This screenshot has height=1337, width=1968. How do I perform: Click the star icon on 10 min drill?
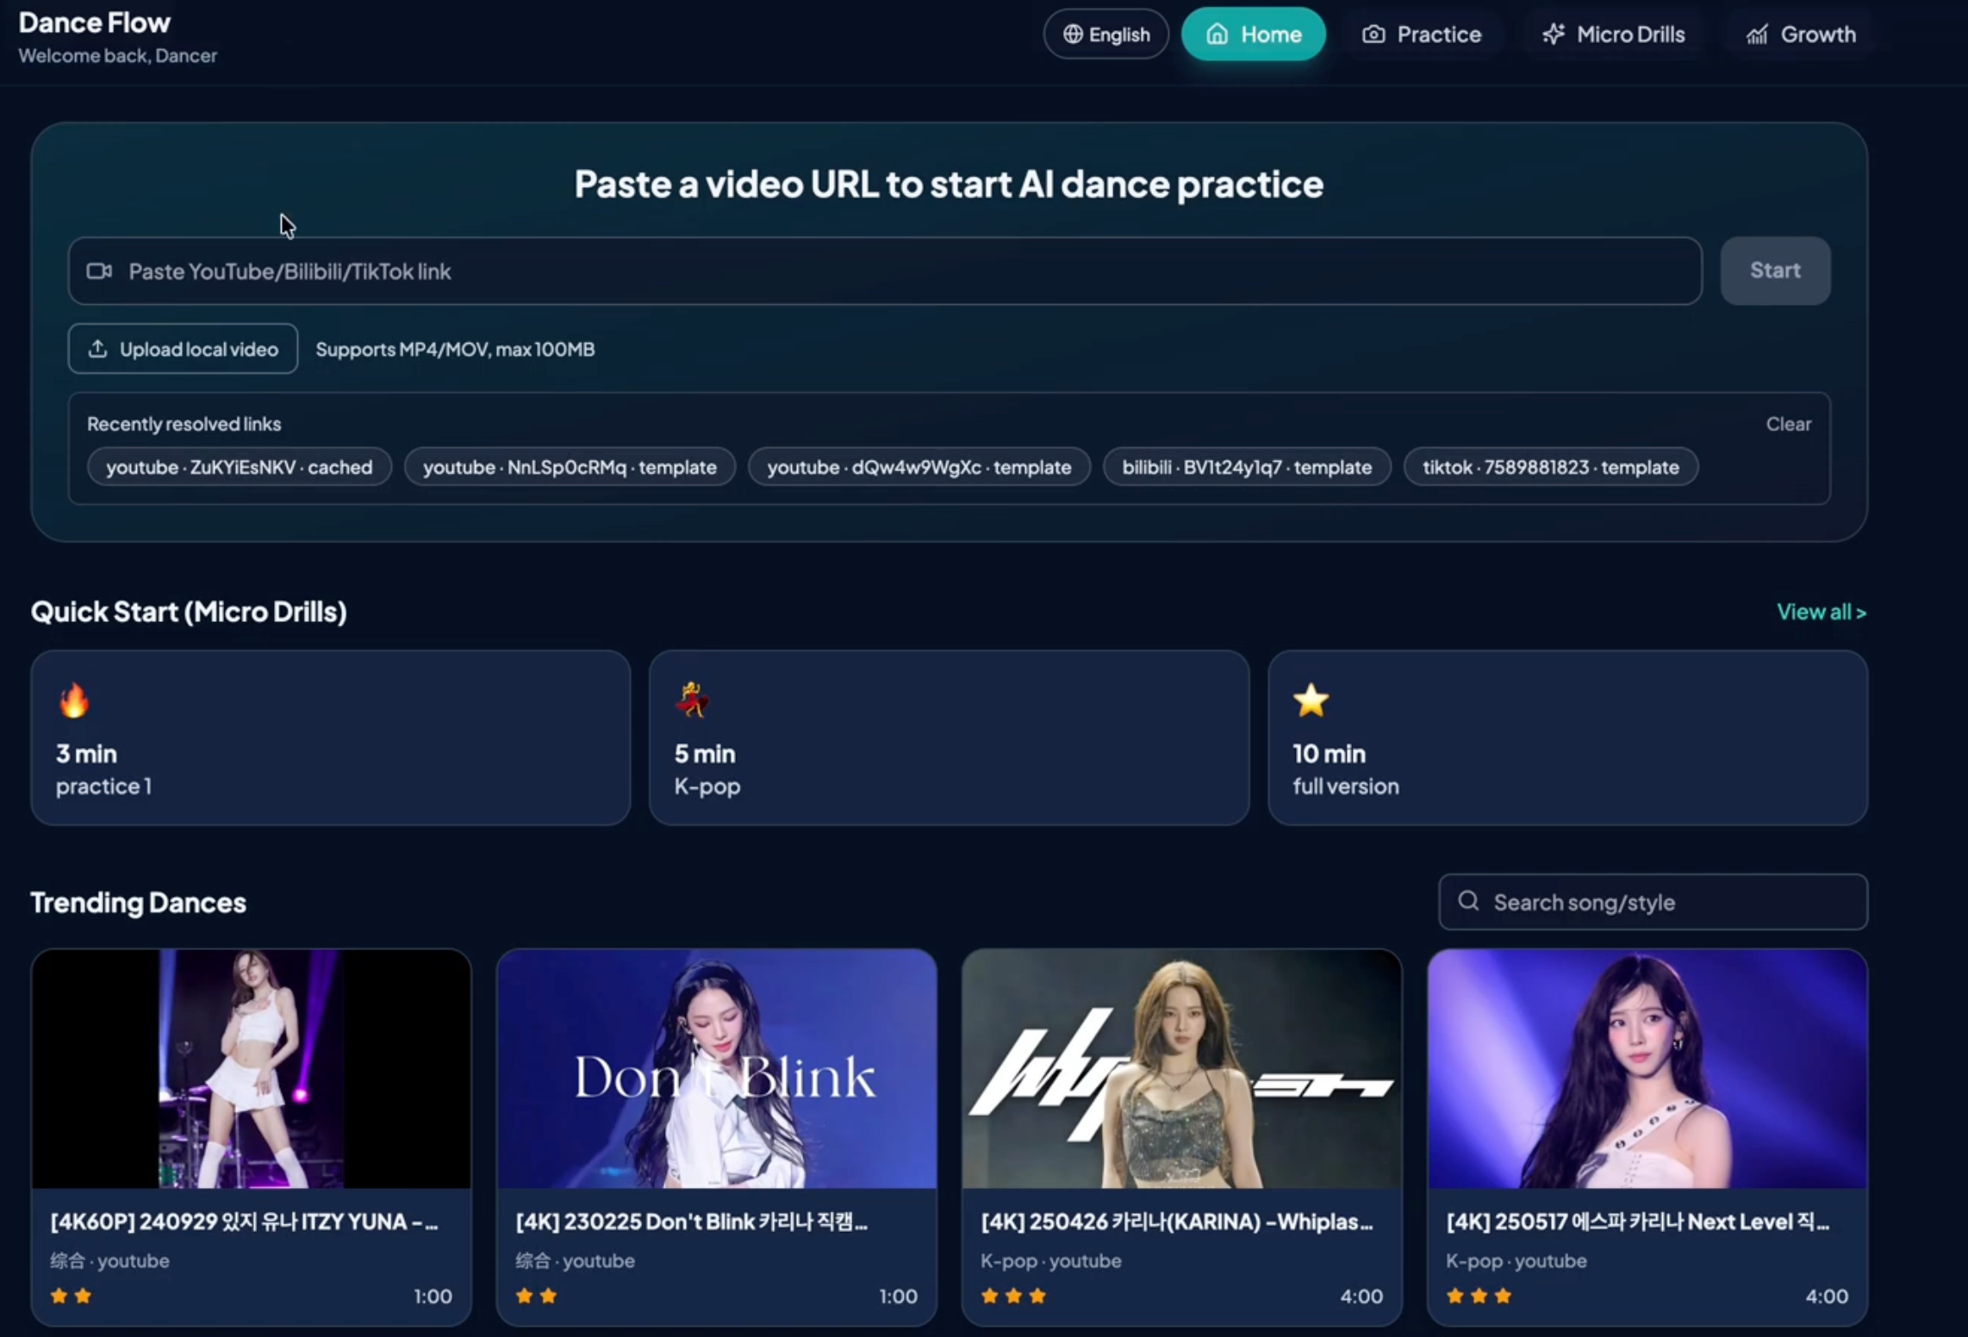1311,700
